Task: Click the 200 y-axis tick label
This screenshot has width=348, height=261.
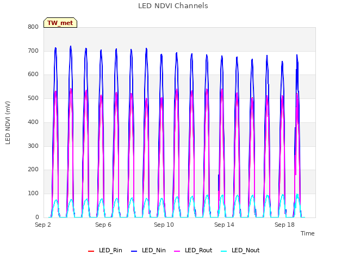Action: pyautogui.click(x=33, y=170)
